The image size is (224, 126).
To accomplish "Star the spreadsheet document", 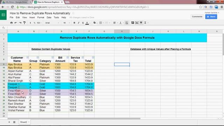I will tap(73, 13).
